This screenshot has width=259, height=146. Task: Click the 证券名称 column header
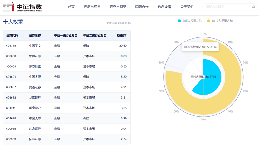click(x=35, y=35)
